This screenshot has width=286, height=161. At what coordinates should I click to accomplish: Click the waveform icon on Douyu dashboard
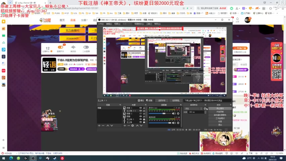(x=73, y=47)
